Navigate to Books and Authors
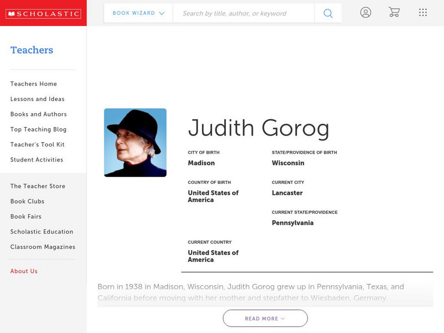444x333 pixels. tap(38, 114)
